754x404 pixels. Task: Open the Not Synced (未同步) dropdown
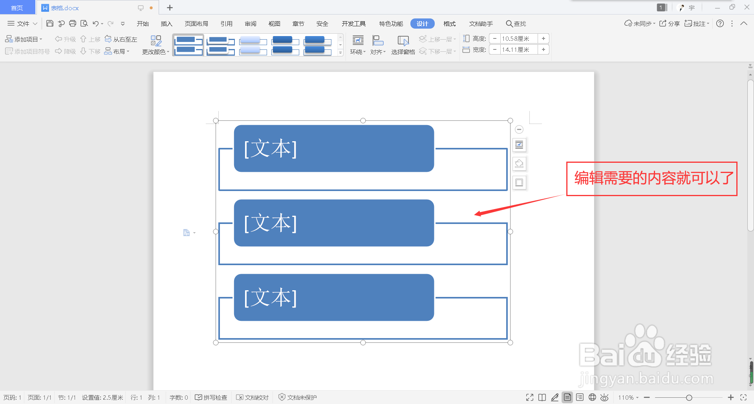(x=640, y=24)
